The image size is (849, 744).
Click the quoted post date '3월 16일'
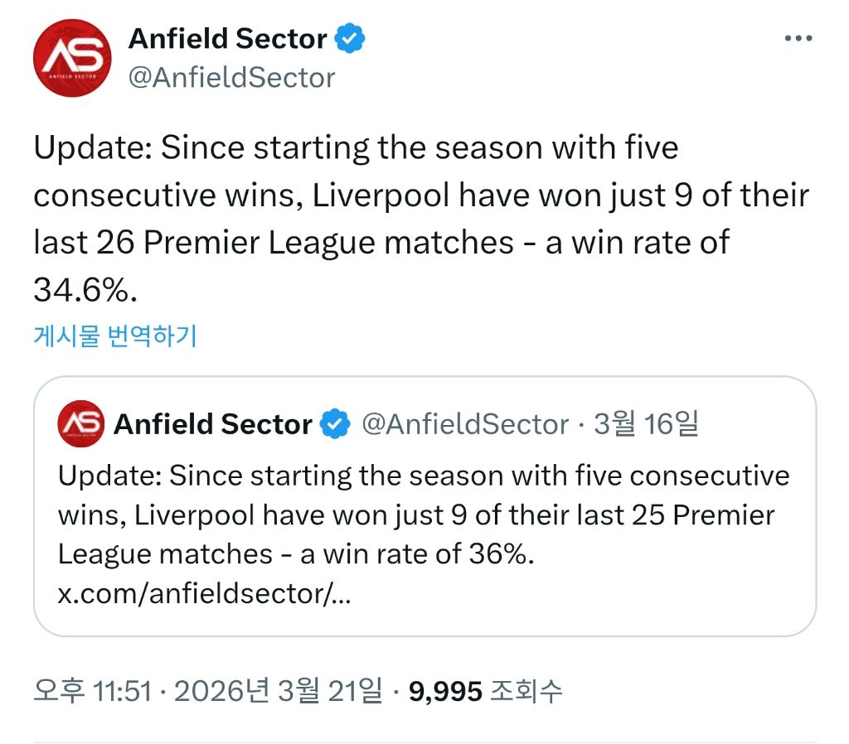[646, 424]
